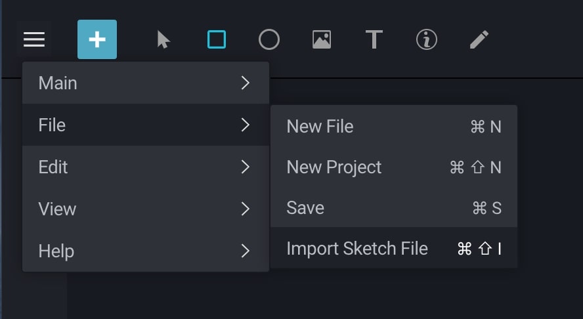Image resolution: width=583 pixels, height=319 pixels.
Task: Click the Help menu label
Action: click(x=56, y=251)
